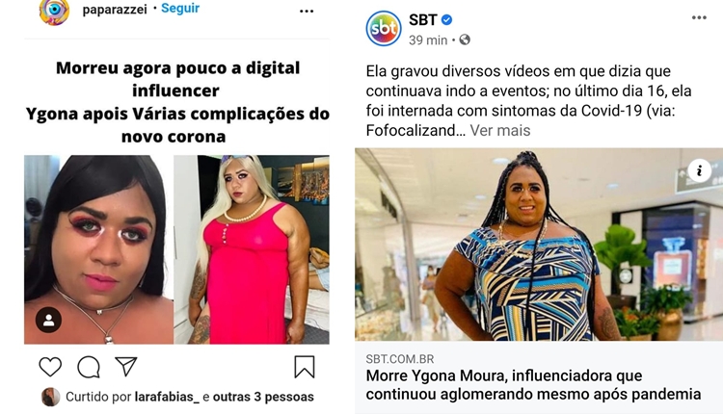Click the SBT logo avatar
723x414 pixels.
pos(384,29)
